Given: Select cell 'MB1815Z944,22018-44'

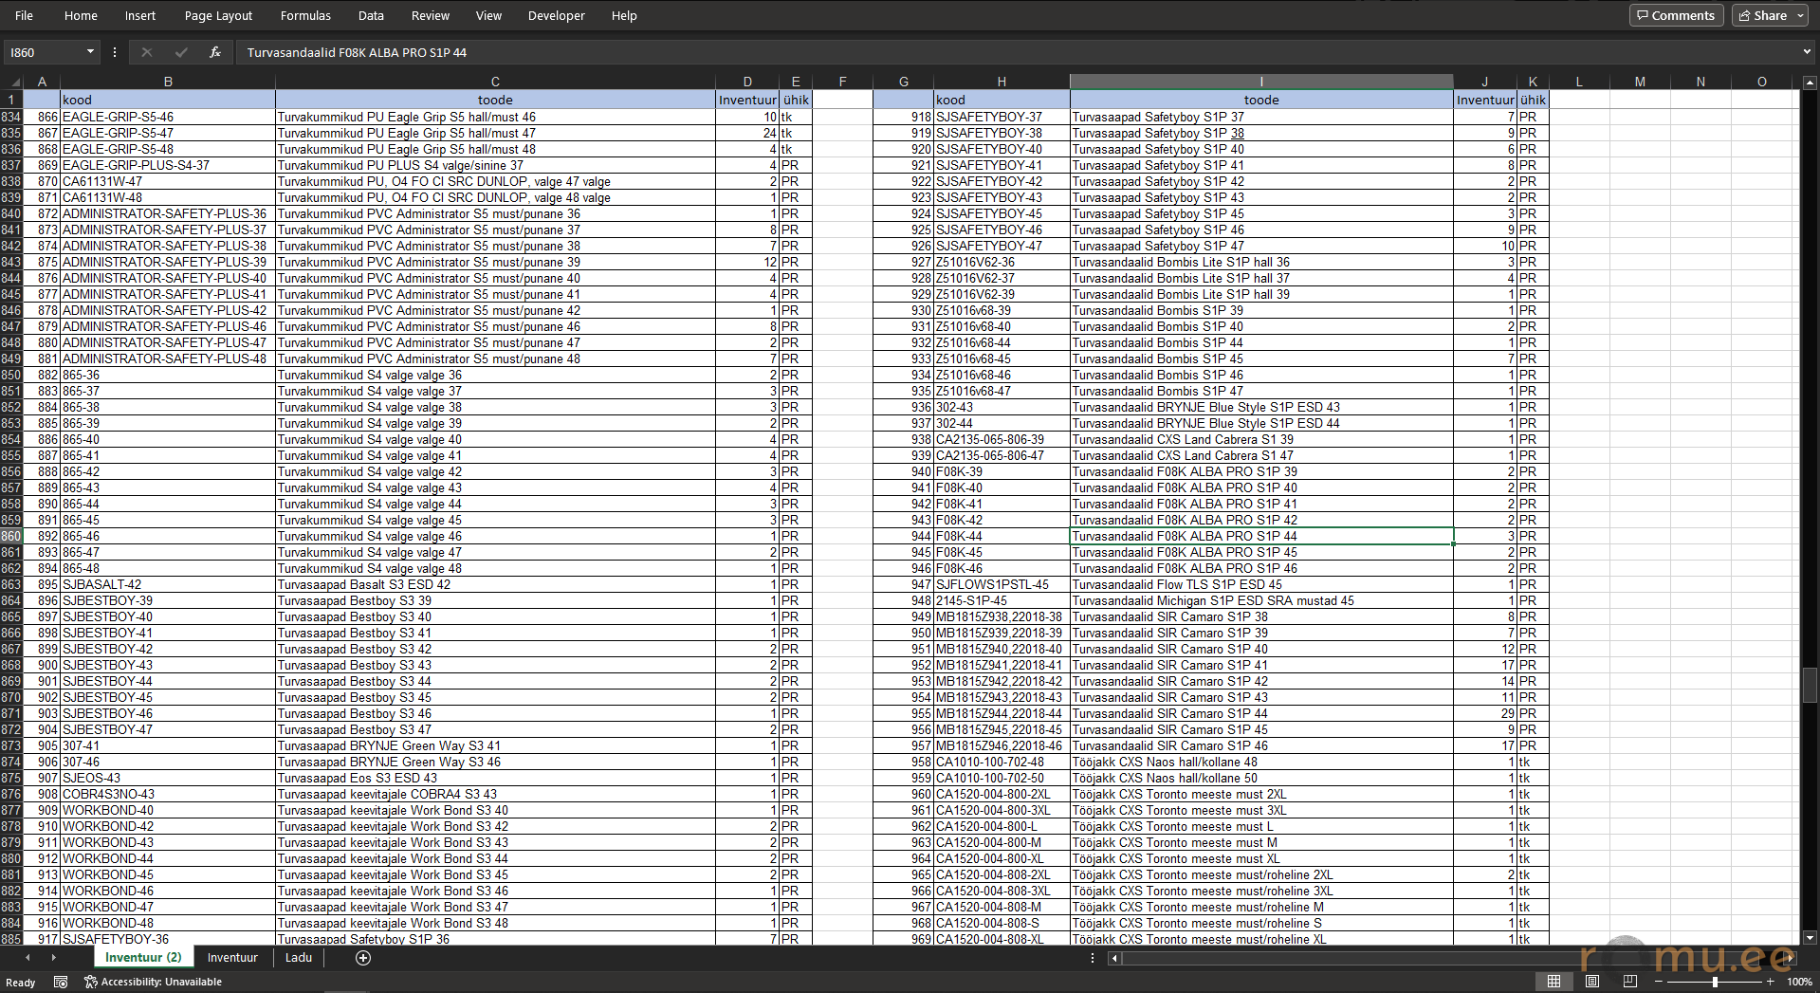Looking at the screenshot, I should (x=1002, y=713).
